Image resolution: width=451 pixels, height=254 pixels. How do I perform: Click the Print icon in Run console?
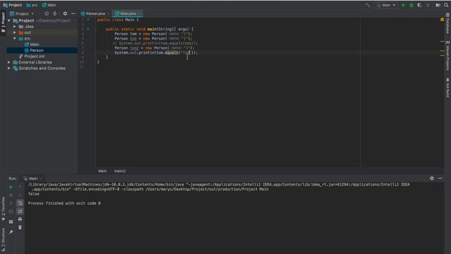[x=20, y=219]
